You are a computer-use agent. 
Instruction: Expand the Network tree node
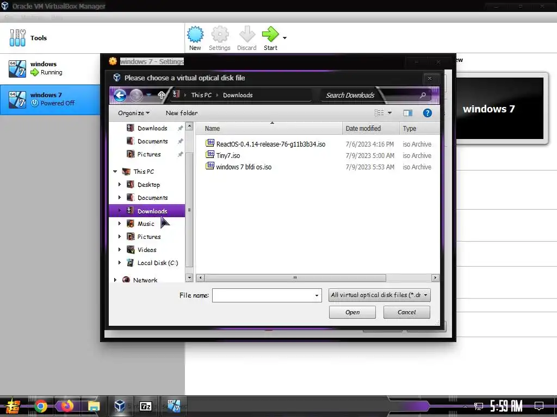click(x=115, y=280)
